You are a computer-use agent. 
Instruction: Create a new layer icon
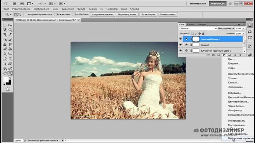tap(235, 55)
